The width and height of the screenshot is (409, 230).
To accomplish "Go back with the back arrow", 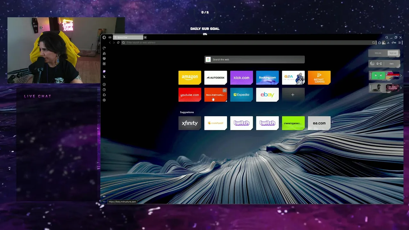I will 110,42.
